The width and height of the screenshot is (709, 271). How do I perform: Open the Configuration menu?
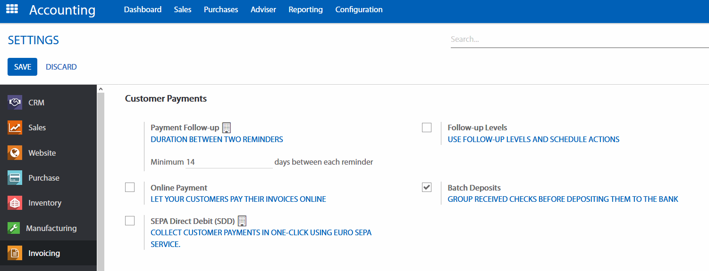click(x=359, y=9)
